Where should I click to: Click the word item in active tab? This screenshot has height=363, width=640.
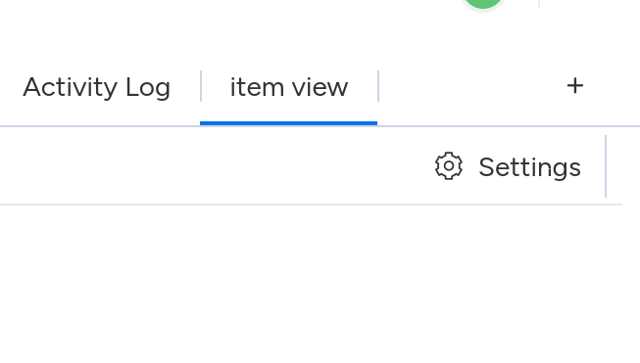point(257,87)
